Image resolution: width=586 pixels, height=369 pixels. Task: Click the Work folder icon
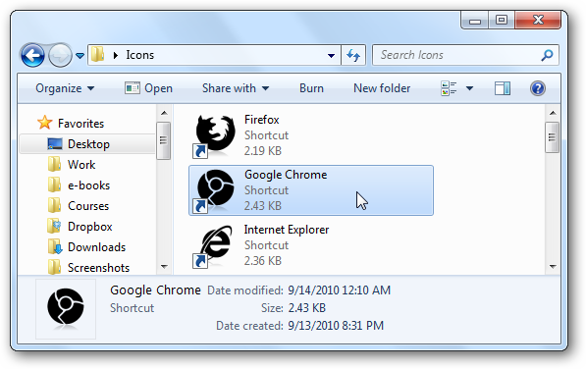[x=55, y=164]
